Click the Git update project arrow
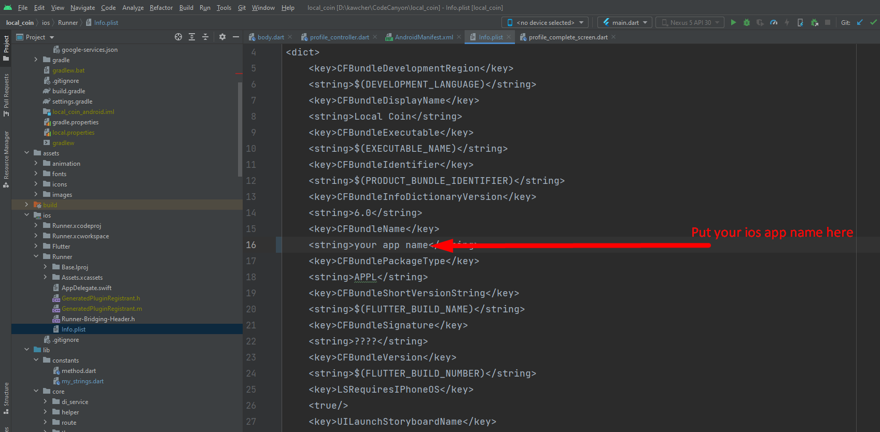 tap(860, 22)
